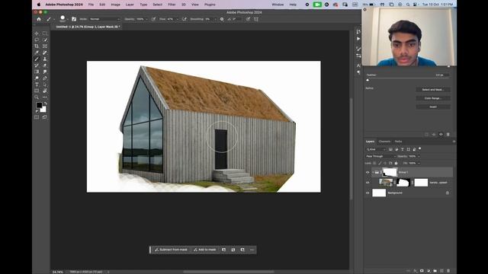Viewport: 488px width, 274px height.
Task: Click load selection from mask icon
Action: click(x=426, y=135)
